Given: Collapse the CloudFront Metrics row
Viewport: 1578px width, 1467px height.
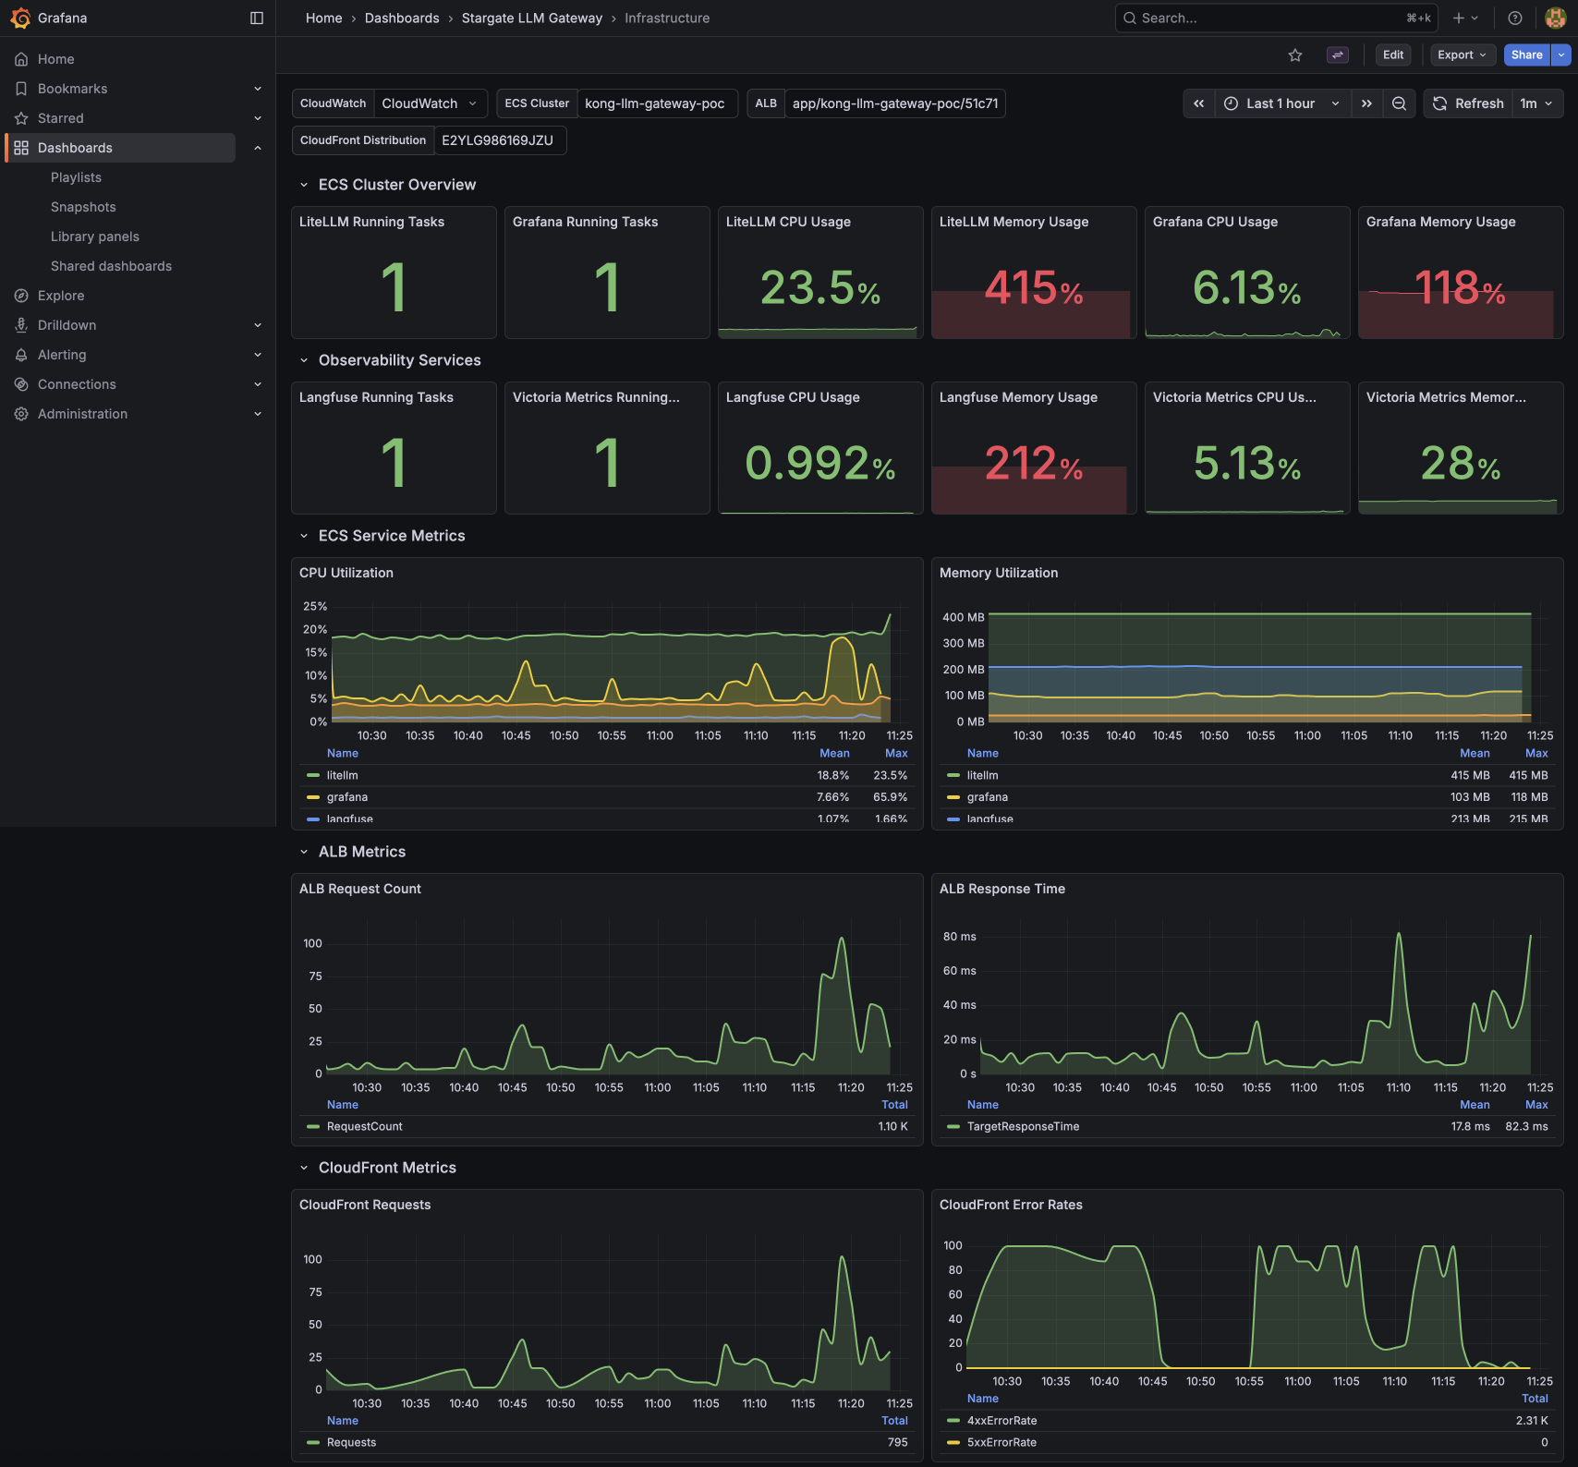Looking at the screenshot, I should click(303, 1168).
